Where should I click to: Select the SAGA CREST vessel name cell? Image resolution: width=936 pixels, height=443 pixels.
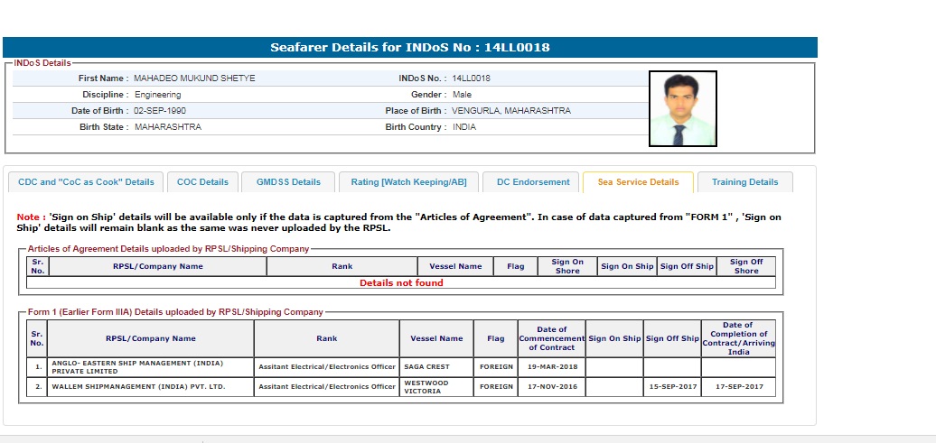pos(436,367)
